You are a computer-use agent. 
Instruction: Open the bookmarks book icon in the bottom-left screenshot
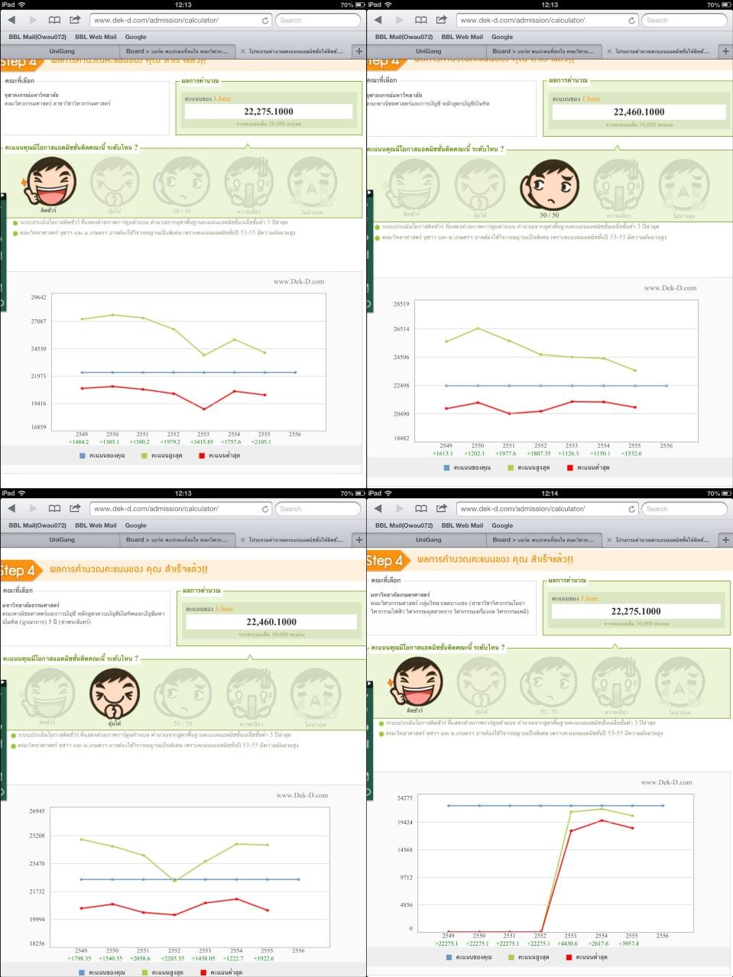click(54, 508)
